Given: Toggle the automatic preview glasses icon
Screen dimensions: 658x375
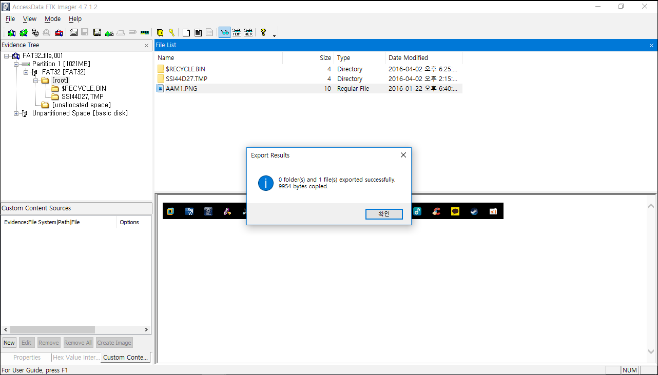Looking at the screenshot, I should (224, 33).
